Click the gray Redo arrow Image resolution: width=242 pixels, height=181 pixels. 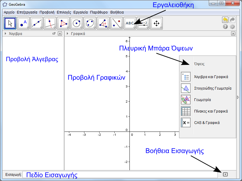click(232, 20)
